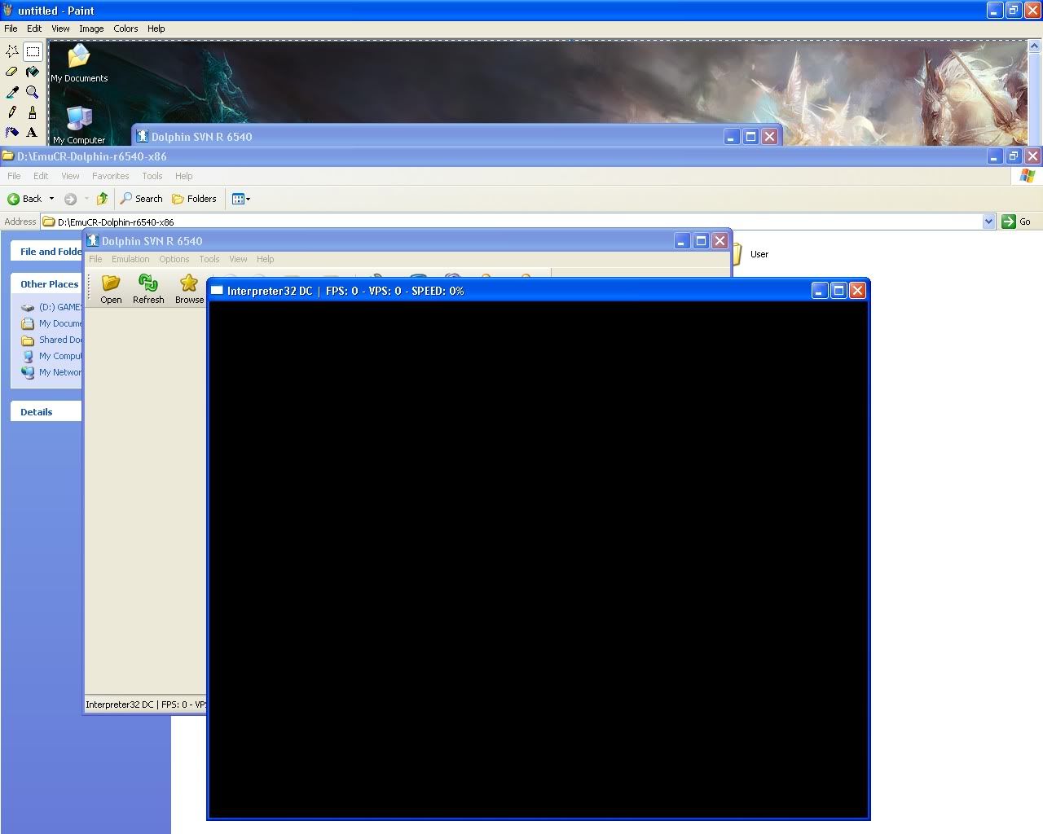
Task: Open the Options menu in Dolphin
Action: 174,259
